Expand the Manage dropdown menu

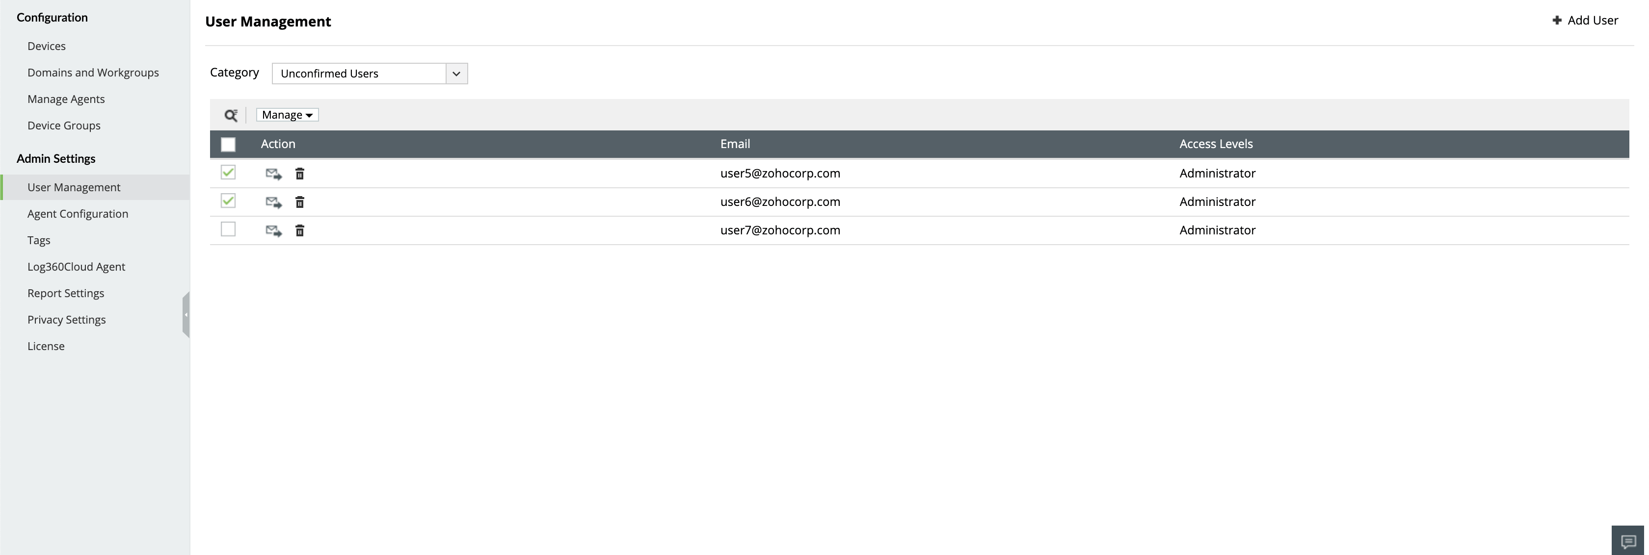[287, 115]
